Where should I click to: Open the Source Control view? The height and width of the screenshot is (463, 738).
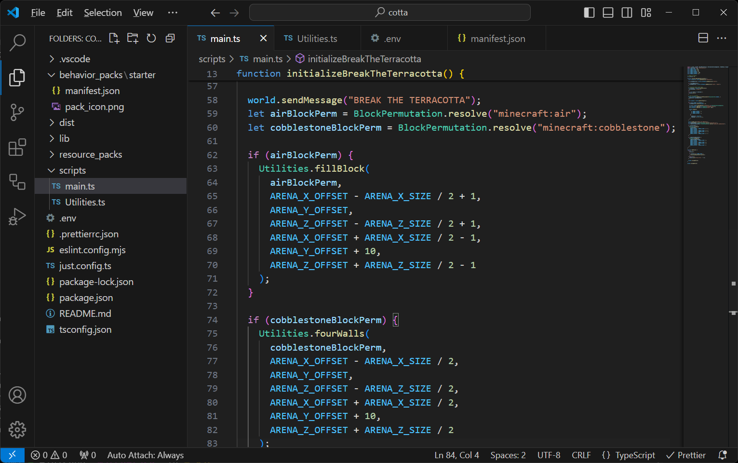[x=17, y=112]
